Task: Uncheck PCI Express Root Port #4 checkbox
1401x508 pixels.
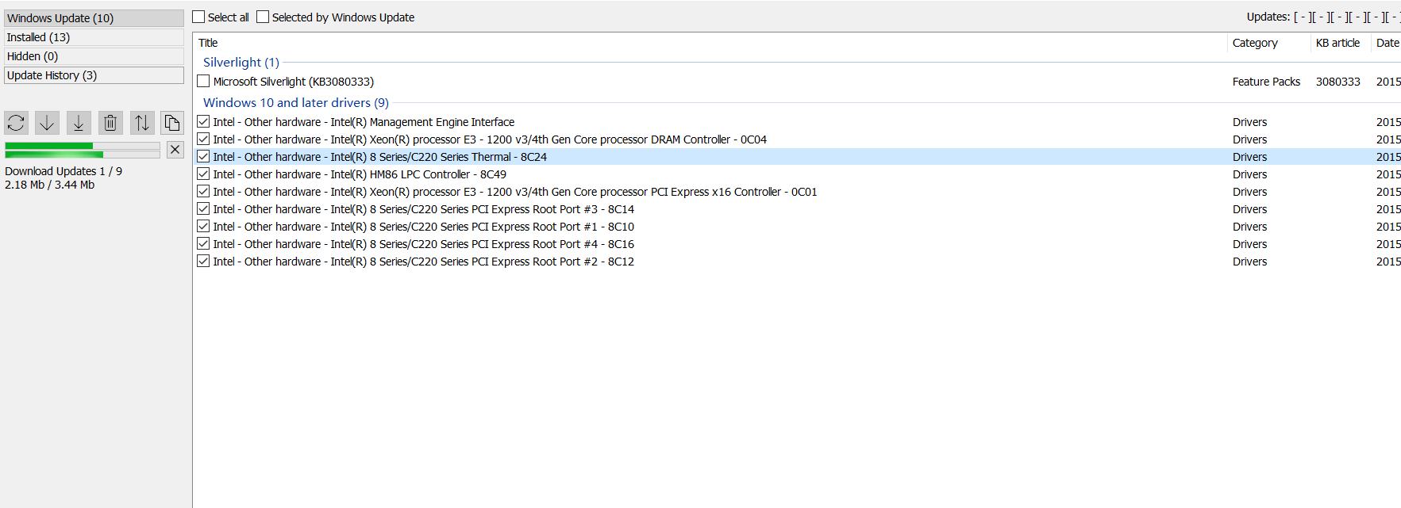Action: pyautogui.click(x=203, y=243)
